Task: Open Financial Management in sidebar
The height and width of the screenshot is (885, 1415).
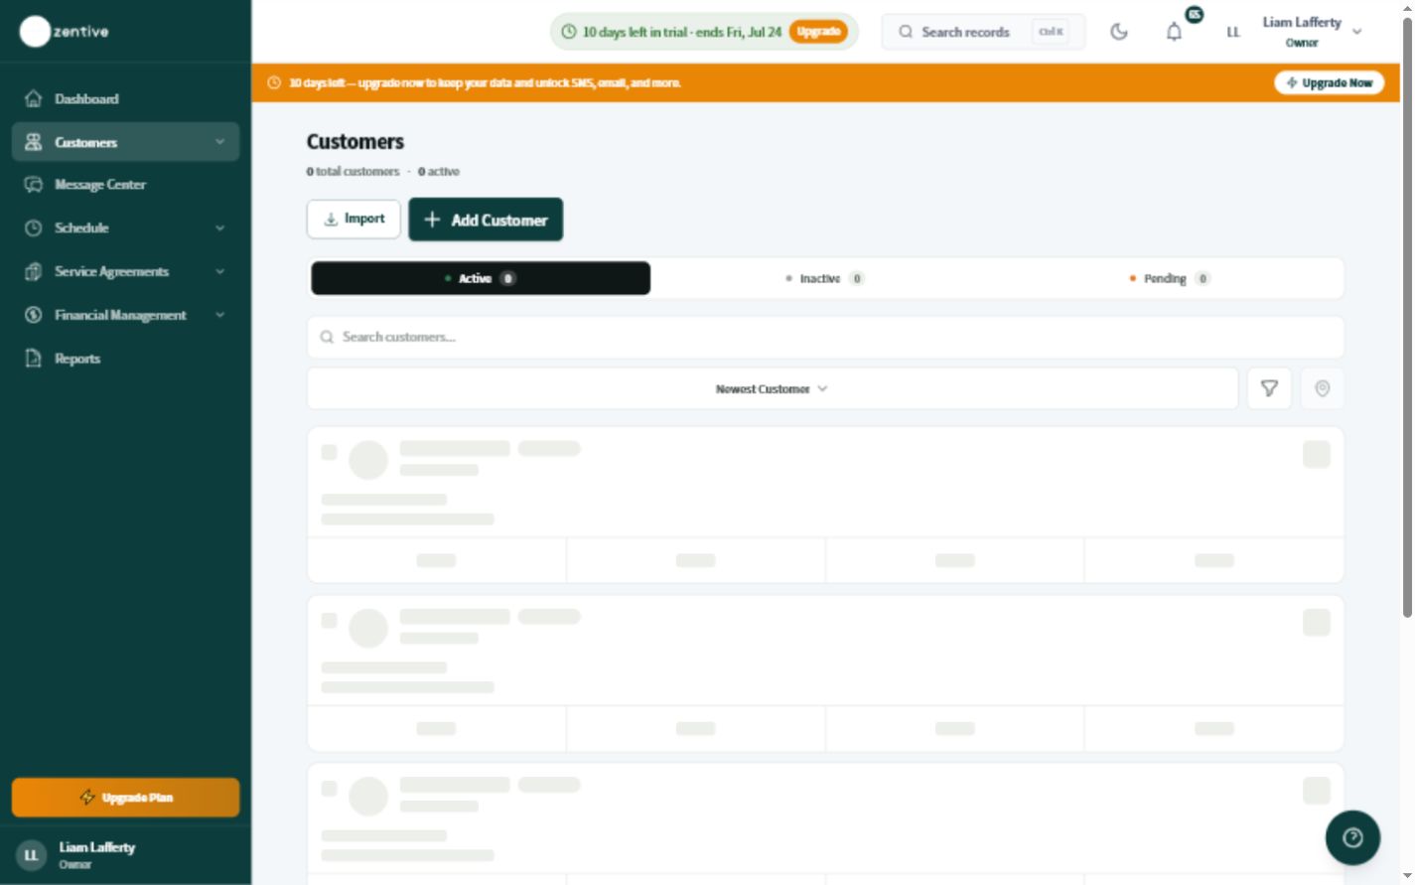Action: click(x=125, y=315)
